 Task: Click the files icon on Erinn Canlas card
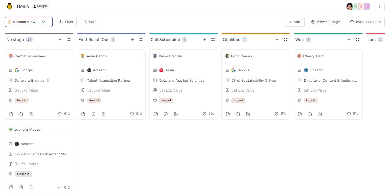[248, 114]
